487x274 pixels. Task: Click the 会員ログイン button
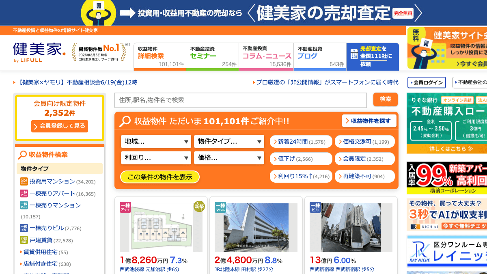(x=427, y=82)
